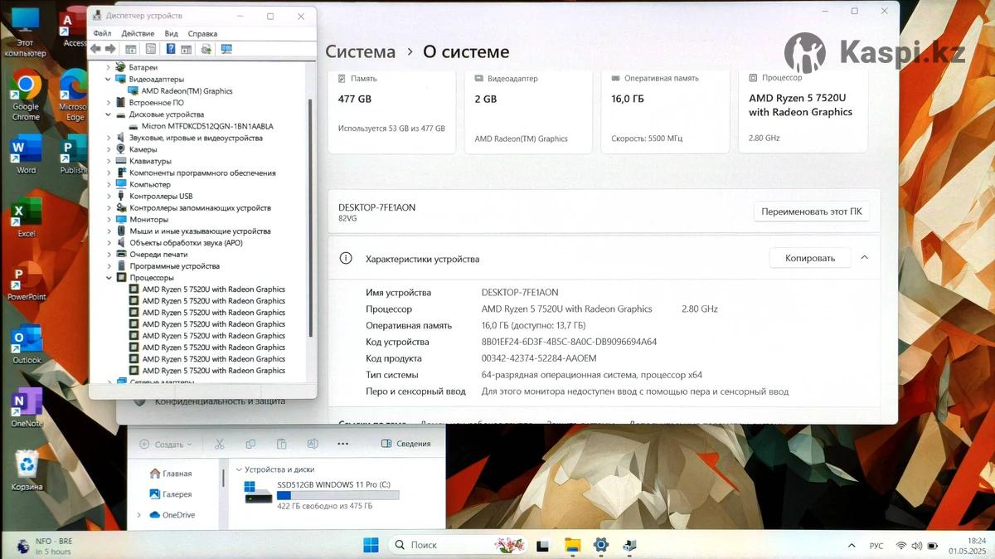The image size is (995, 559).
Task: Expand the Контроллеры USB node
Action: coord(109,196)
